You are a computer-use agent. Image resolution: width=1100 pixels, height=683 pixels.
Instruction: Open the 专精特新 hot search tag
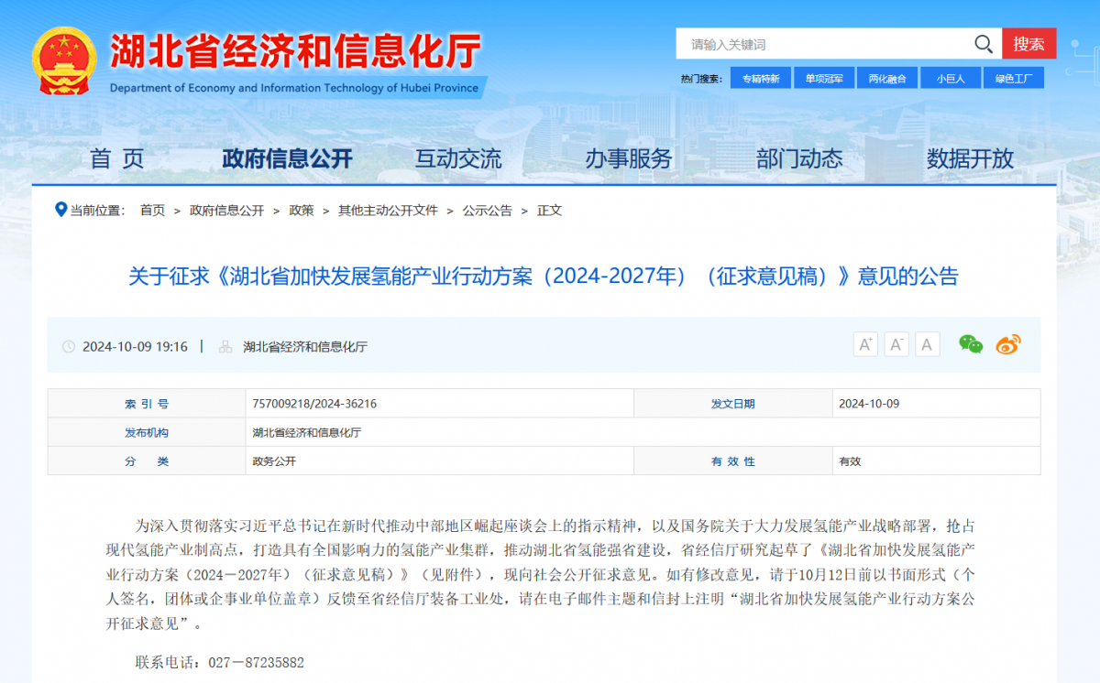coord(761,79)
